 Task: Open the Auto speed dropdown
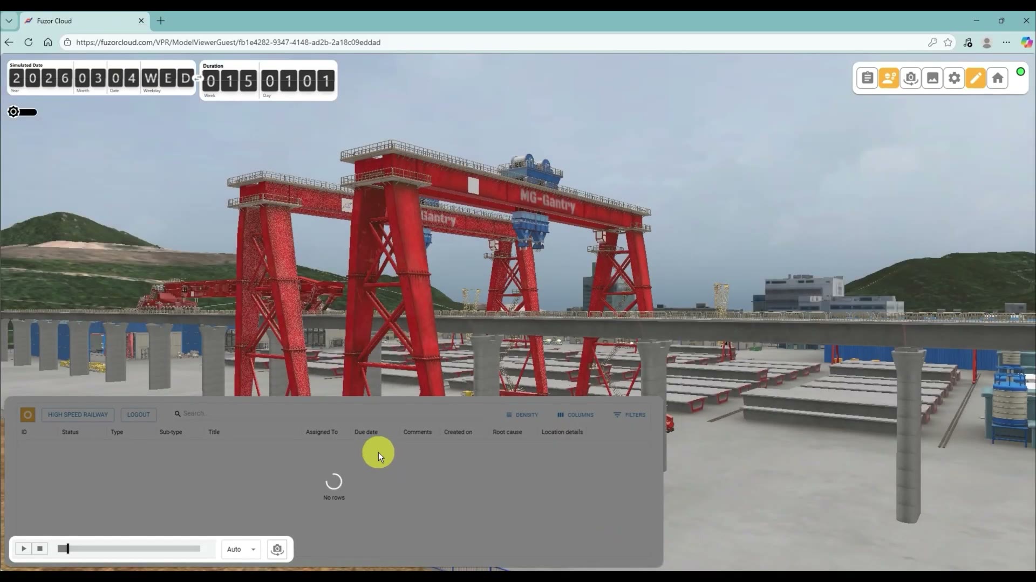(x=241, y=549)
